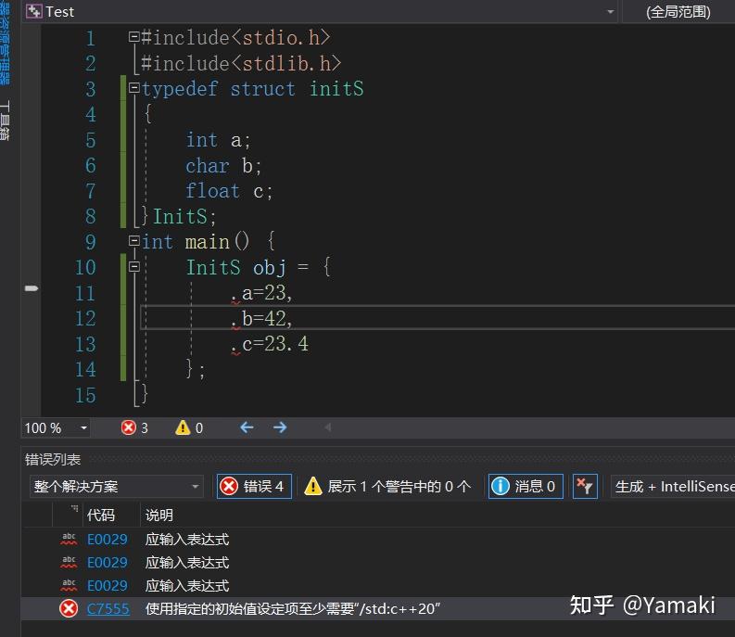Toggle the 消息 0 messages filter
Viewport: 735px width, 637px height.
pos(526,487)
